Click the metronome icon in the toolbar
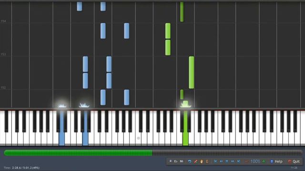 click(x=171, y=161)
